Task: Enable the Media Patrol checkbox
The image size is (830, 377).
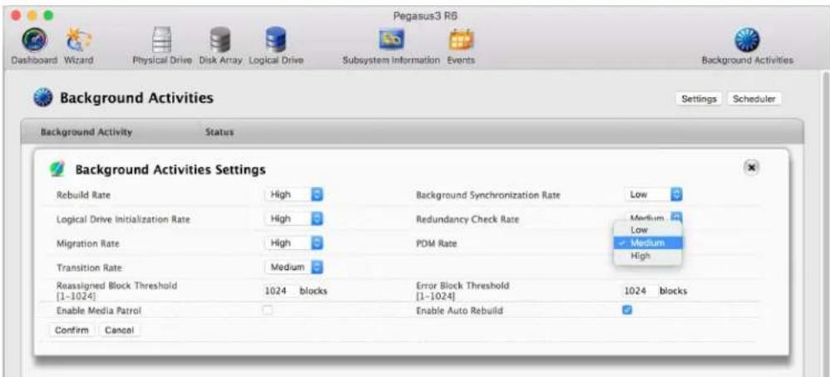Action: click(268, 311)
